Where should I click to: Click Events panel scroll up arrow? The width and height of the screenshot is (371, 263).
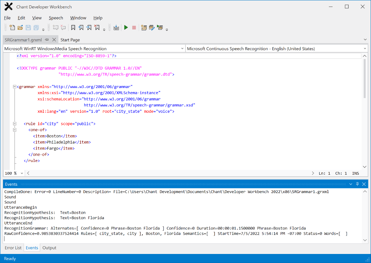tap(365, 191)
